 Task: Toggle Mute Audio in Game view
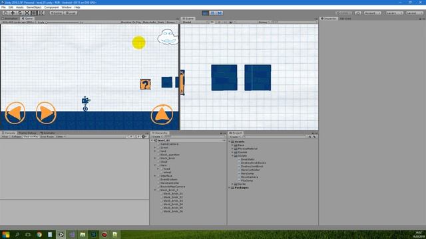pos(149,22)
